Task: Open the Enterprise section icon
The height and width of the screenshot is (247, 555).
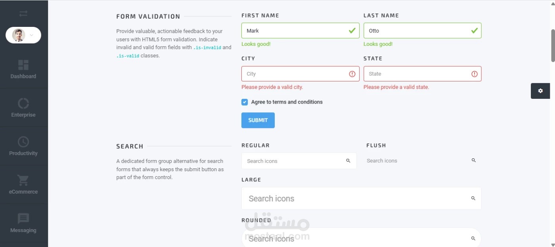Action: pyautogui.click(x=23, y=104)
